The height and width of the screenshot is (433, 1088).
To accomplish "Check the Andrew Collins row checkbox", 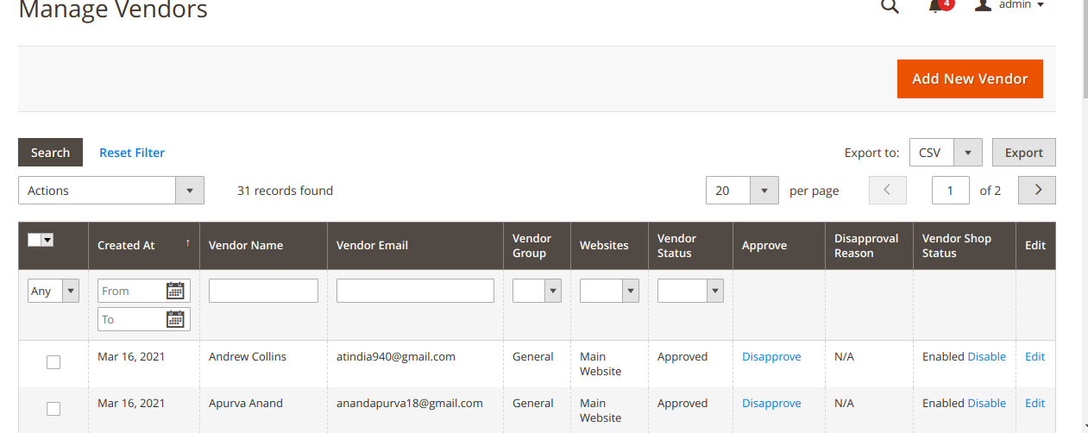I will click(x=53, y=362).
